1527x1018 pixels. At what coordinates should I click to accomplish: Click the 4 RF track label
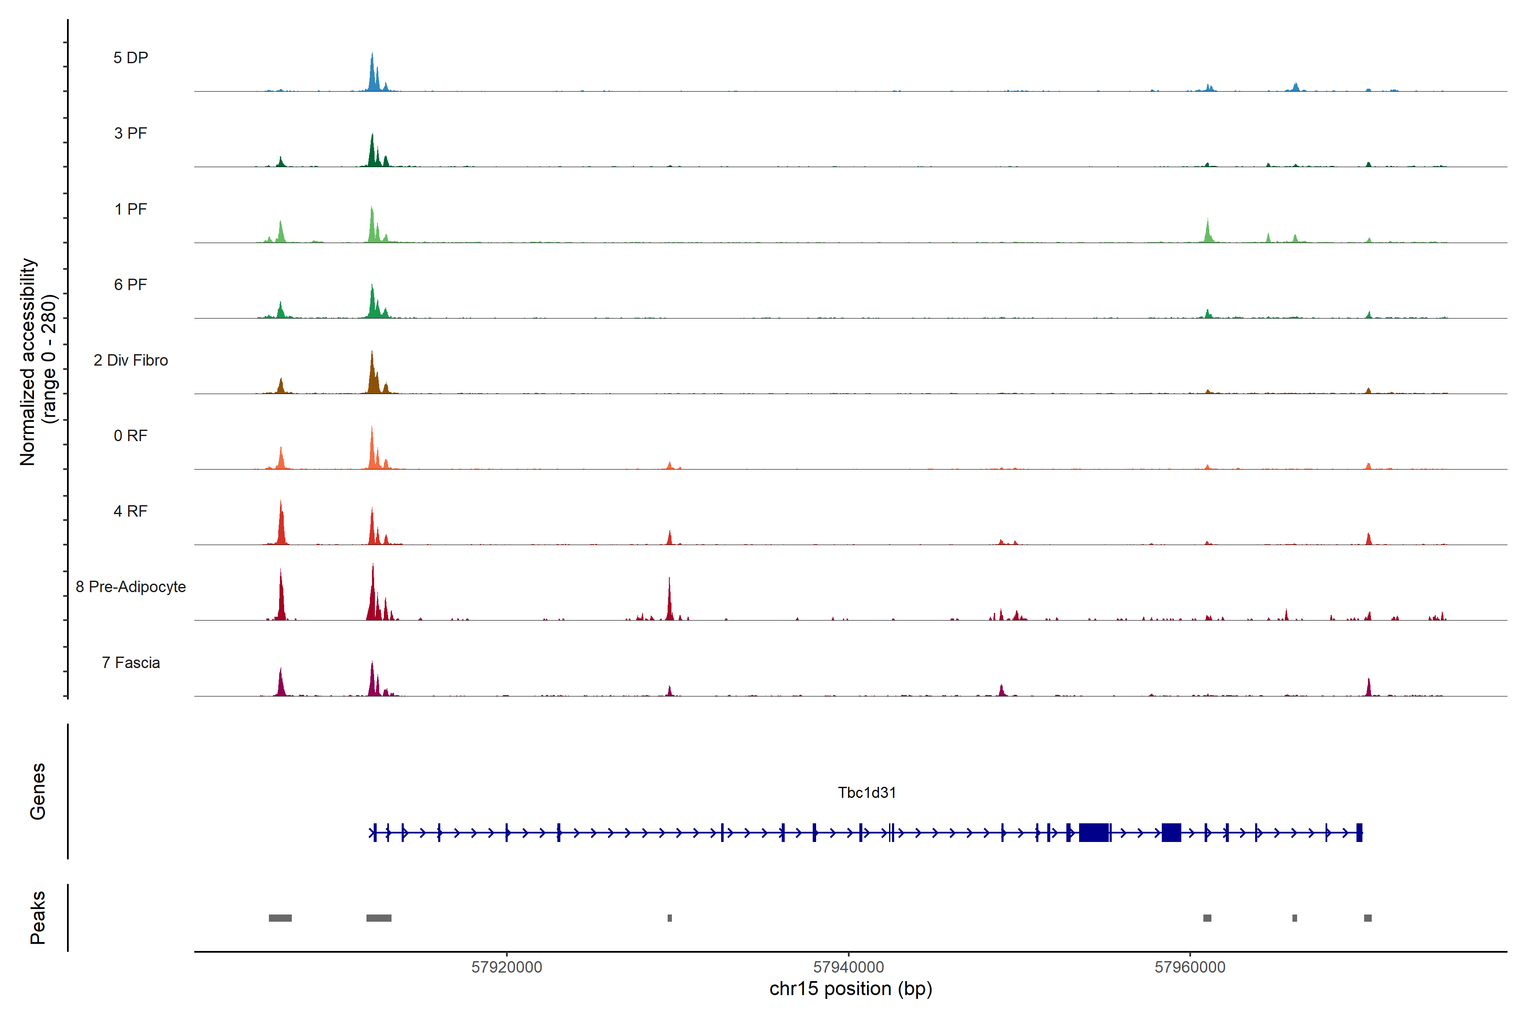131,511
